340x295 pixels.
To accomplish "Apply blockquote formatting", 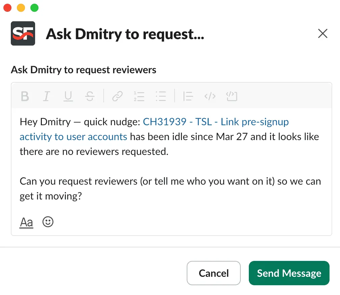I will coord(188,97).
